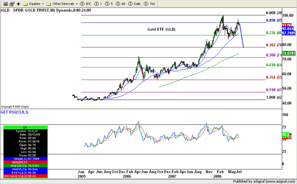The height and width of the screenshot is (184, 297).
Task: Select the red MA(200,C) row
Action: (x=25, y=162)
